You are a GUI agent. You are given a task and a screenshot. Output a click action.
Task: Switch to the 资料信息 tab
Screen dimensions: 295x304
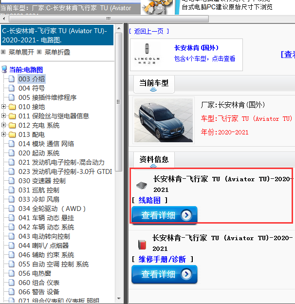154,160
